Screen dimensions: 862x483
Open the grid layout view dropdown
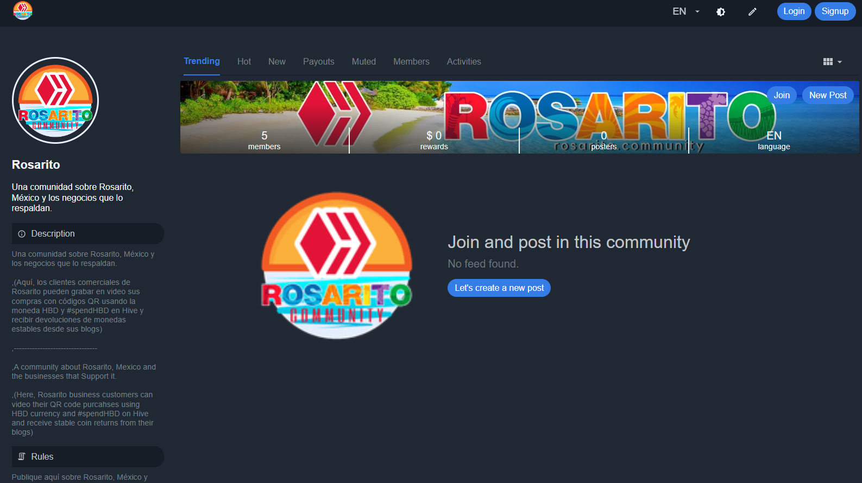click(833, 62)
